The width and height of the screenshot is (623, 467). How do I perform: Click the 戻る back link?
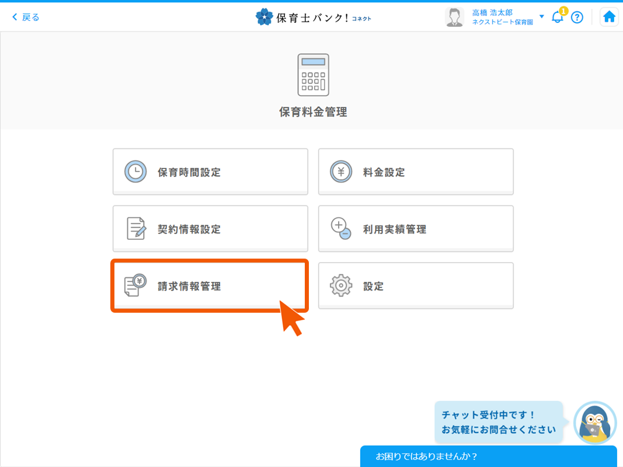point(25,16)
